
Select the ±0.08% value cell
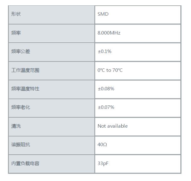click(x=106, y=89)
